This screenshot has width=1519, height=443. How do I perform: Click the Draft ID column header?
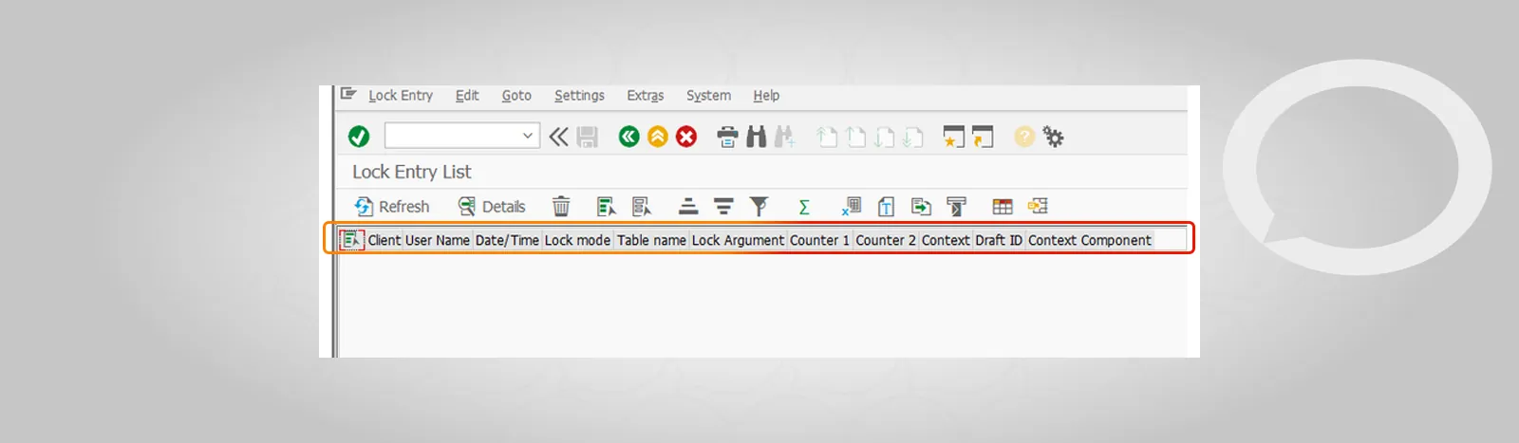click(999, 240)
